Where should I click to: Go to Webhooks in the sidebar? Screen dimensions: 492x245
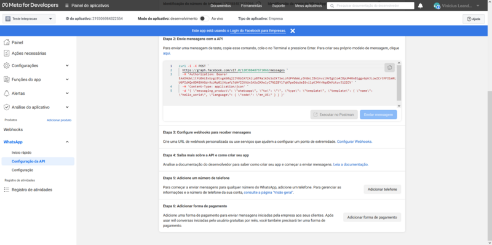click(x=13, y=129)
